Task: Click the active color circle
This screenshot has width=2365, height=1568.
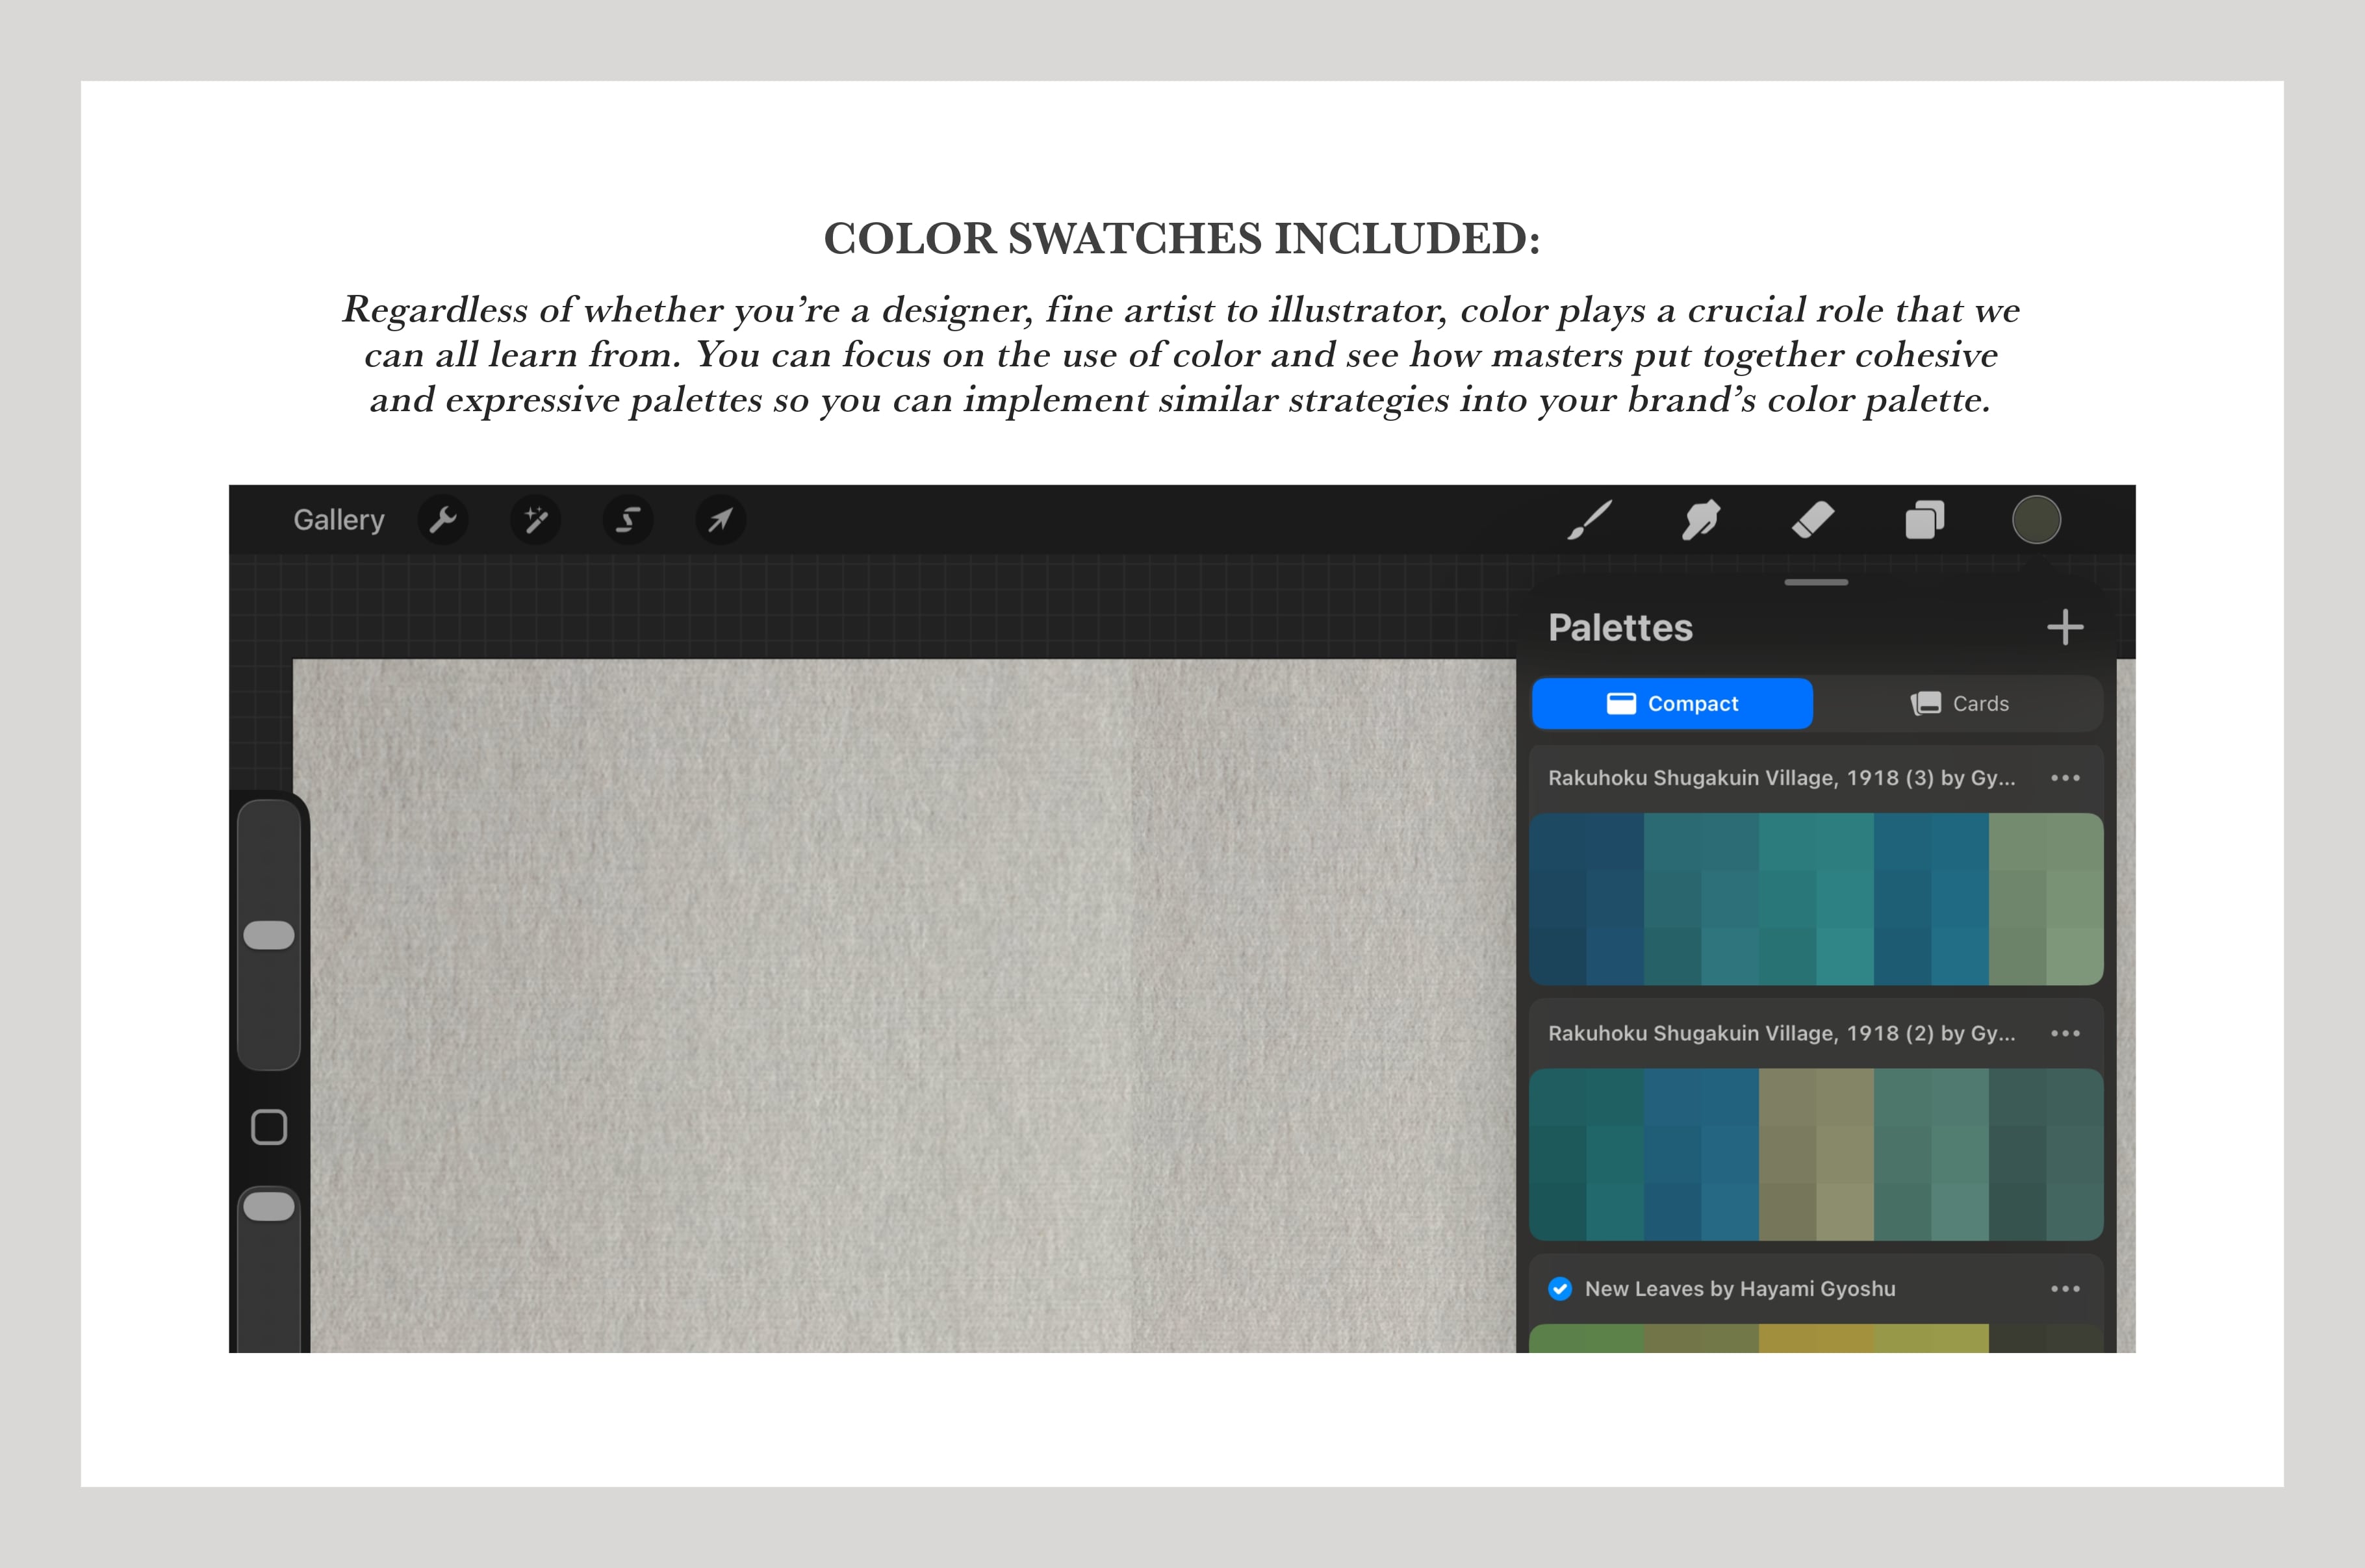Action: pos(2036,520)
